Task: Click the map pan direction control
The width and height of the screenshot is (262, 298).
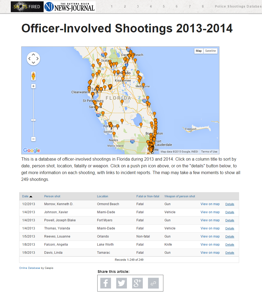Action: [x=33, y=59]
